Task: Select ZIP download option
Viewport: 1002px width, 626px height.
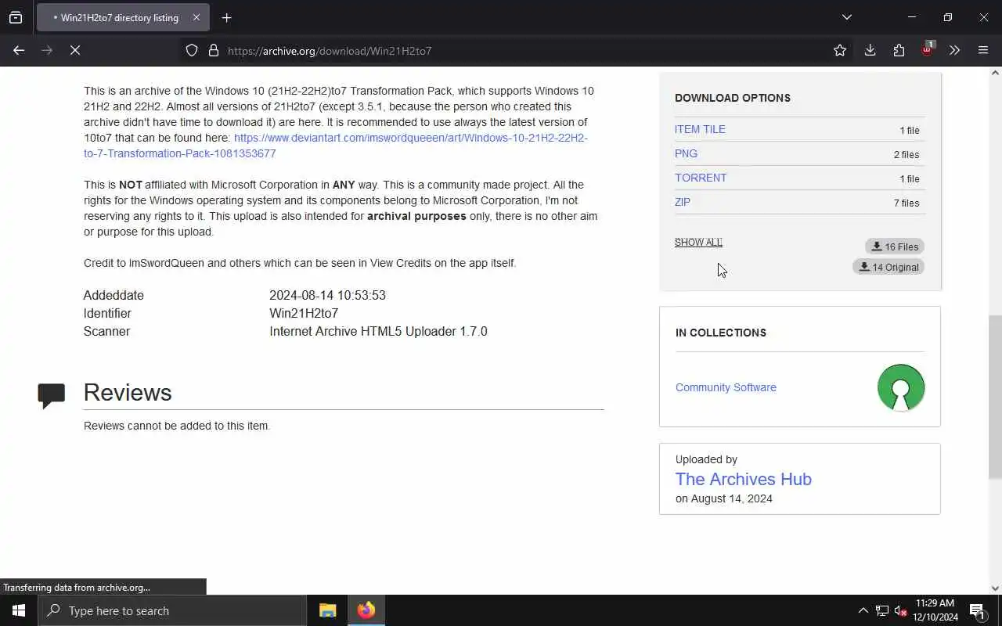Action: coord(683,202)
